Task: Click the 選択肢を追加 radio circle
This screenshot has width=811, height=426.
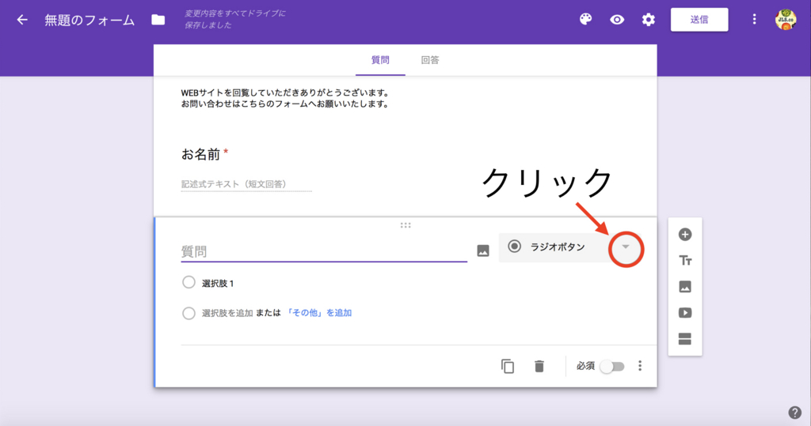Action: [188, 314]
